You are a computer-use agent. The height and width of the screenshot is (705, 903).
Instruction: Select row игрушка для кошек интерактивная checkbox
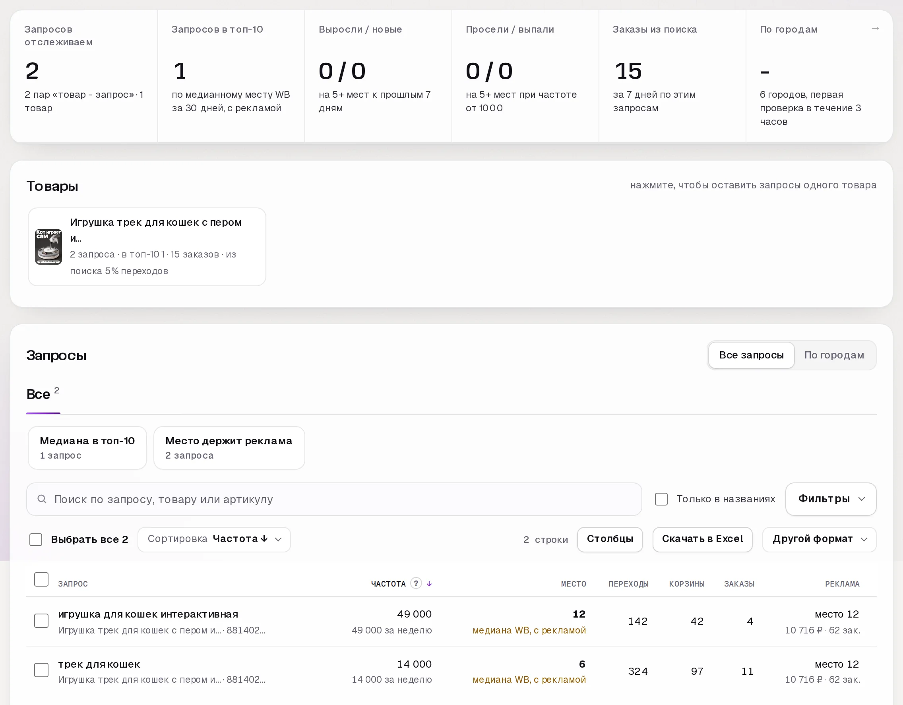tap(41, 621)
